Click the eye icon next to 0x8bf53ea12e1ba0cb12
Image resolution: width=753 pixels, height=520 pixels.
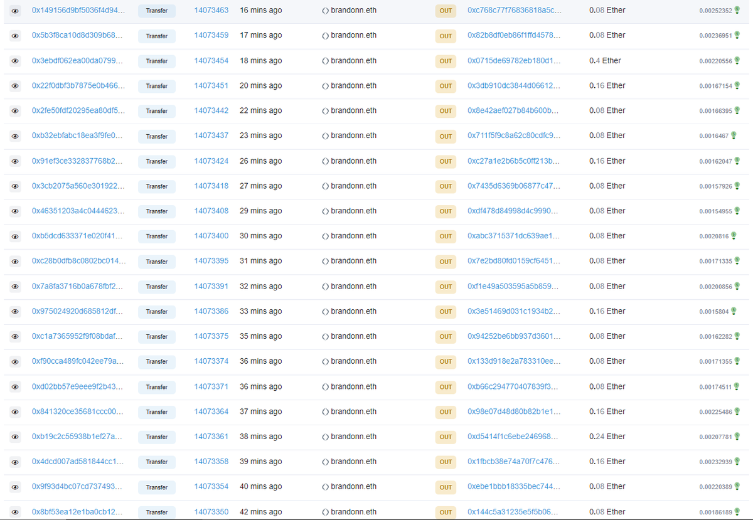tap(15, 512)
